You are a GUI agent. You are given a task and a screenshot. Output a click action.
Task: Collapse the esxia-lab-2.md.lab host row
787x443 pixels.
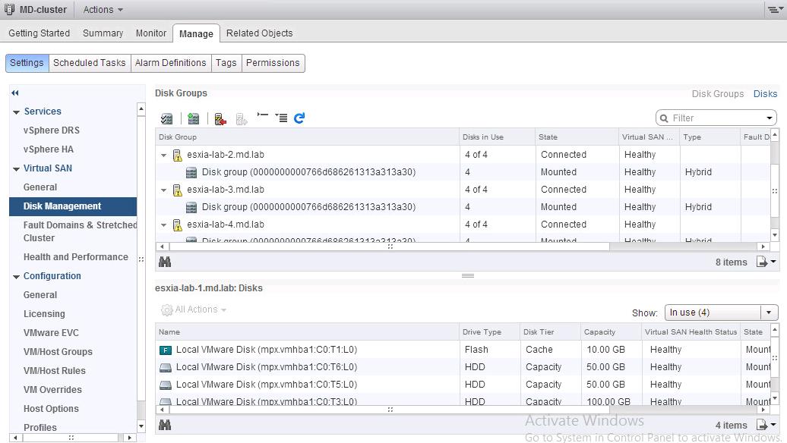tap(163, 156)
